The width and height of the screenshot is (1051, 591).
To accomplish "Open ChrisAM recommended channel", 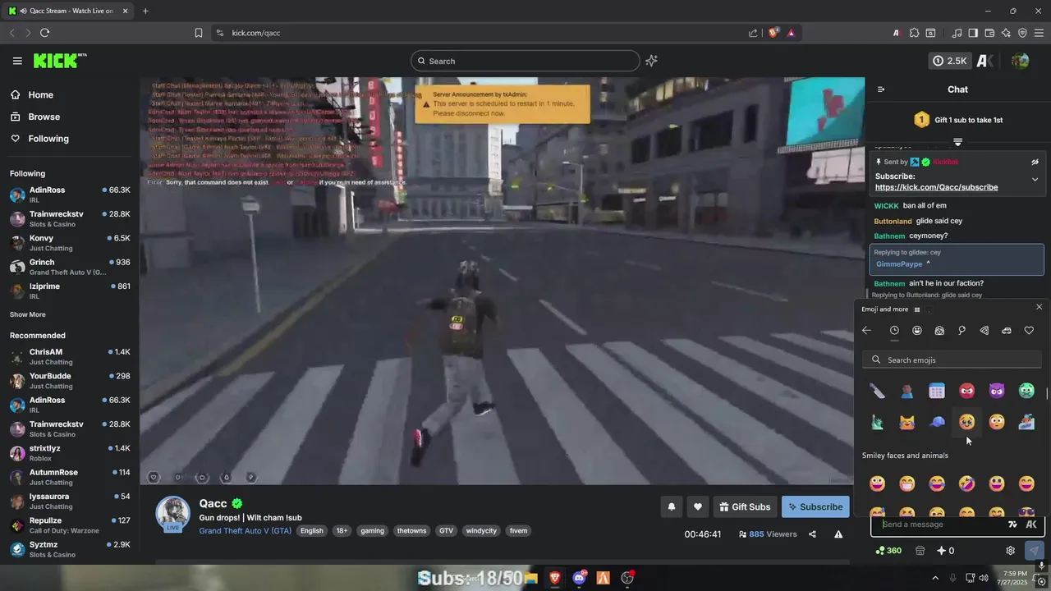I will [70, 356].
